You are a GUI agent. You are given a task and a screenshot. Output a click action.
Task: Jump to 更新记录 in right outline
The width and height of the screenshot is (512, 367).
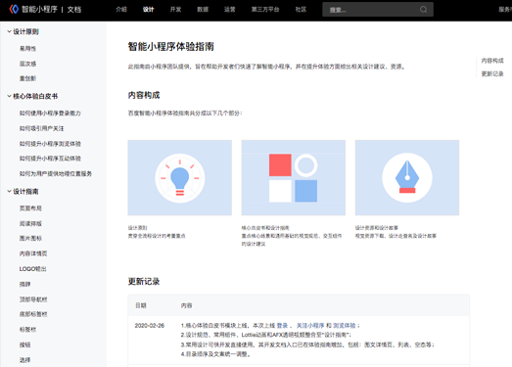[492, 73]
